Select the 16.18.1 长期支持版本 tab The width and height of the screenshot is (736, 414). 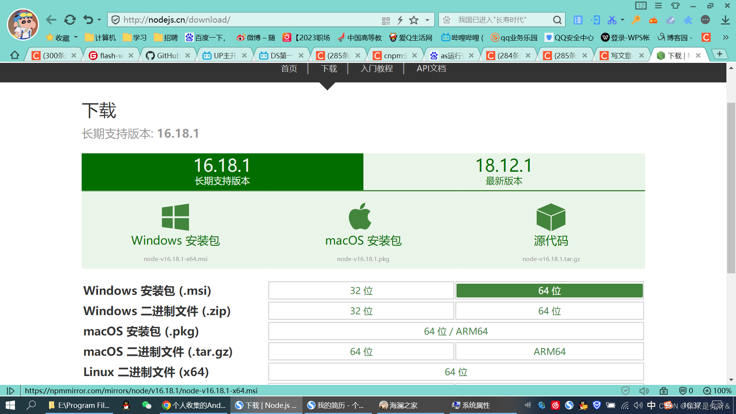pyautogui.click(x=222, y=172)
